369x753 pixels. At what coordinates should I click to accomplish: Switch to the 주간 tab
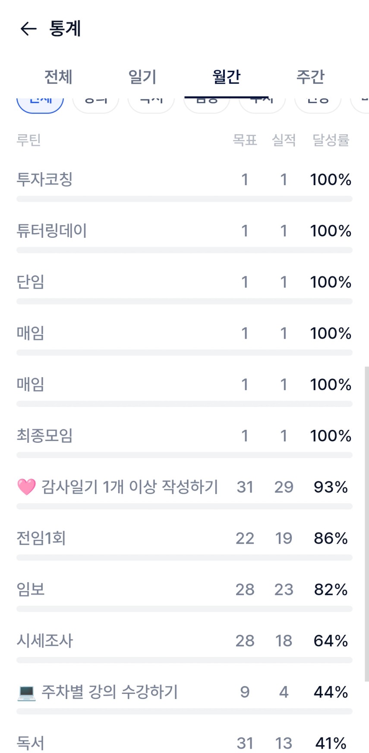pyautogui.click(x=310, y=77)
